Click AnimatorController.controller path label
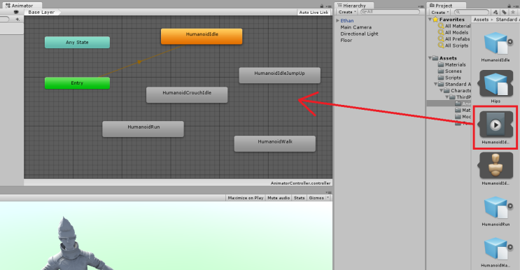Screen dimensions: 520x270 pyautogui.click(x=300, y=183)
